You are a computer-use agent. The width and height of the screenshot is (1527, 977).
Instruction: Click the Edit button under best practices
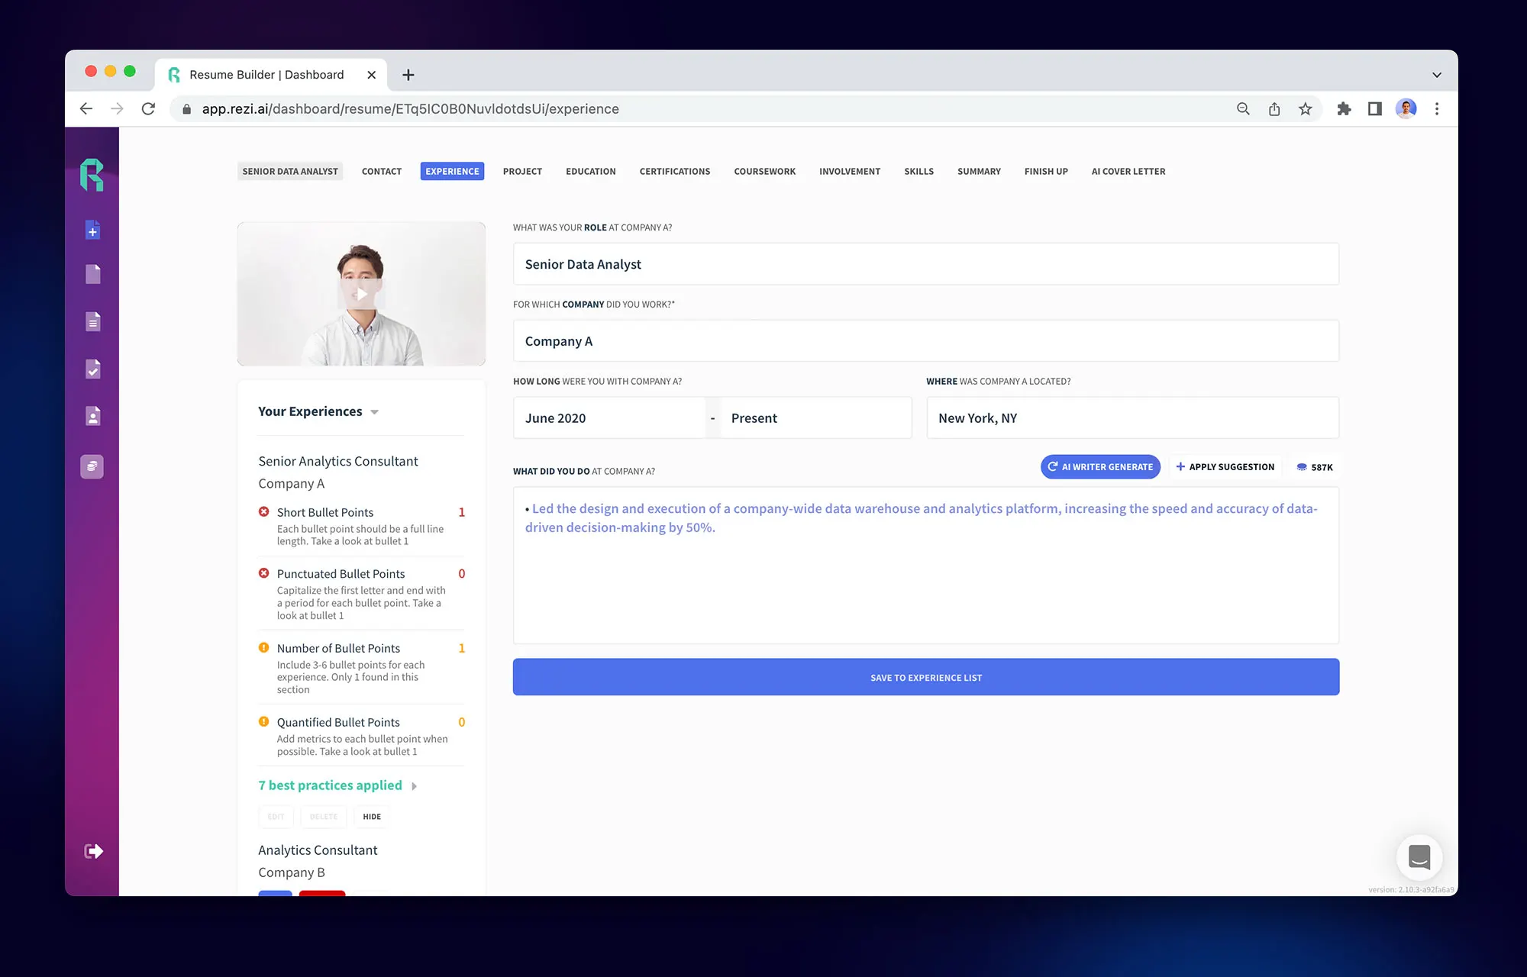pyautogui.click(x=276, y=816)
